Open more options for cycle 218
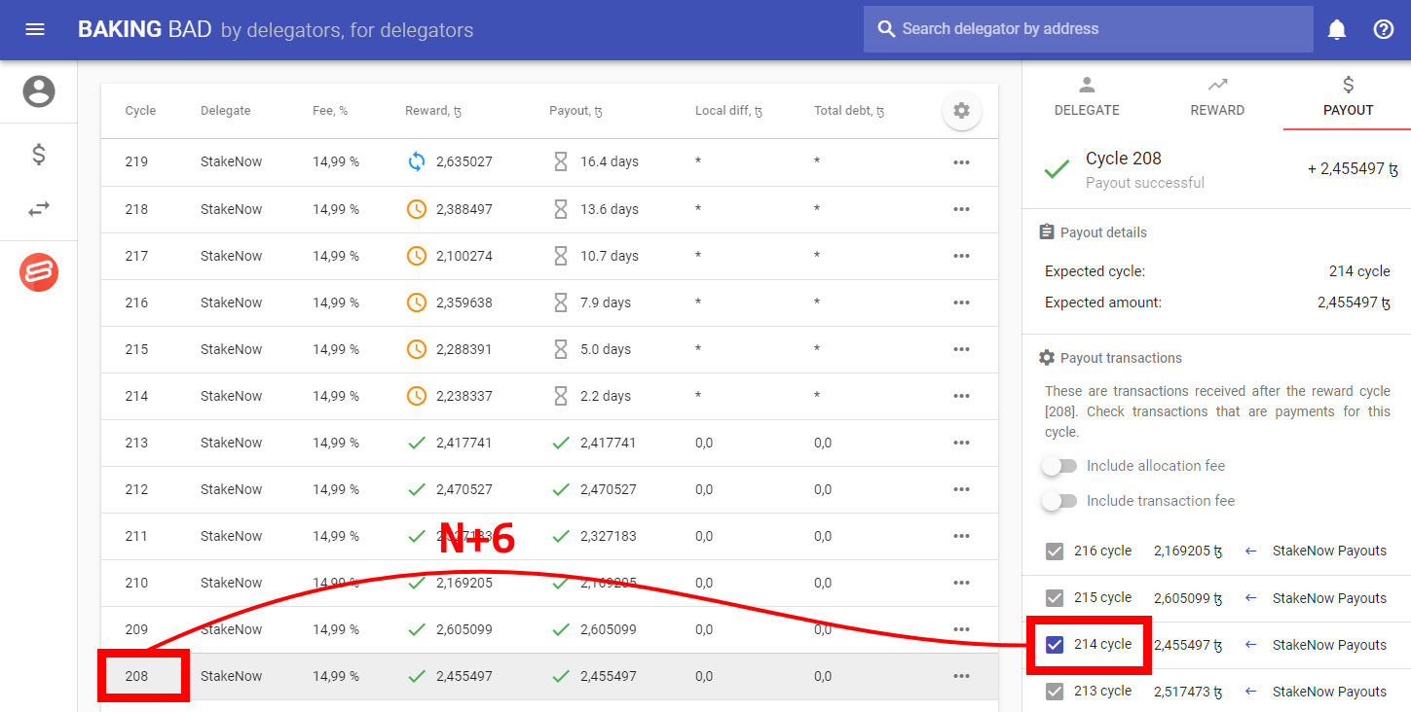The width and height of the screenshot is (1411, 712). coord(961,209)
